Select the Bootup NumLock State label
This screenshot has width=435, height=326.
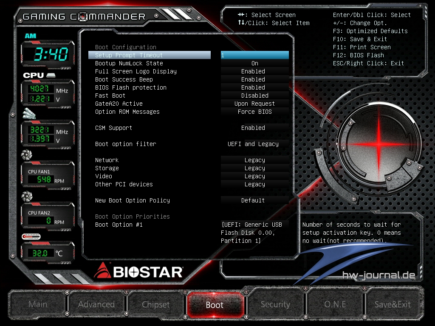(129, 63)
